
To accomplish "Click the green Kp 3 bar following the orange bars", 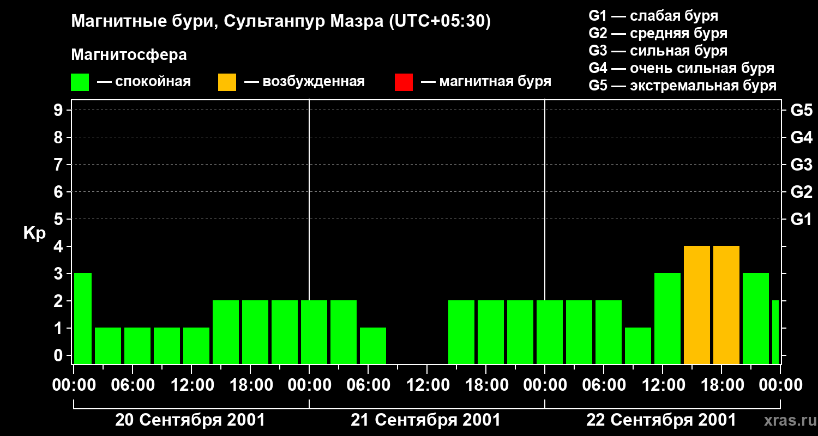I will tap(756, 318).
